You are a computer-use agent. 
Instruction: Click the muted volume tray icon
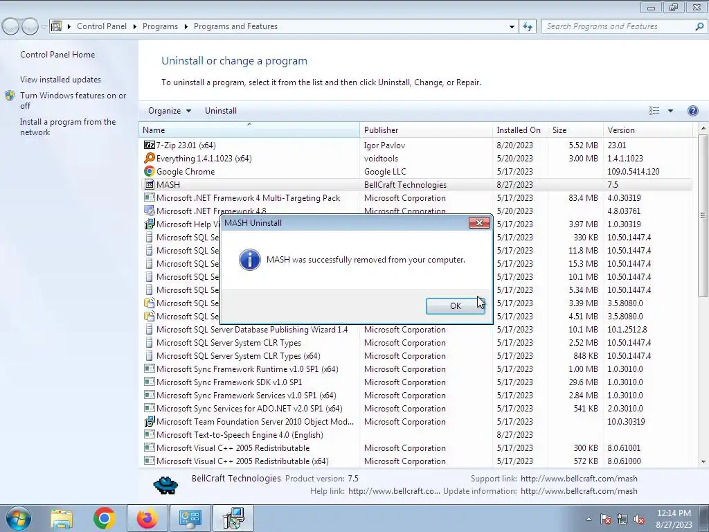point(639,519)
